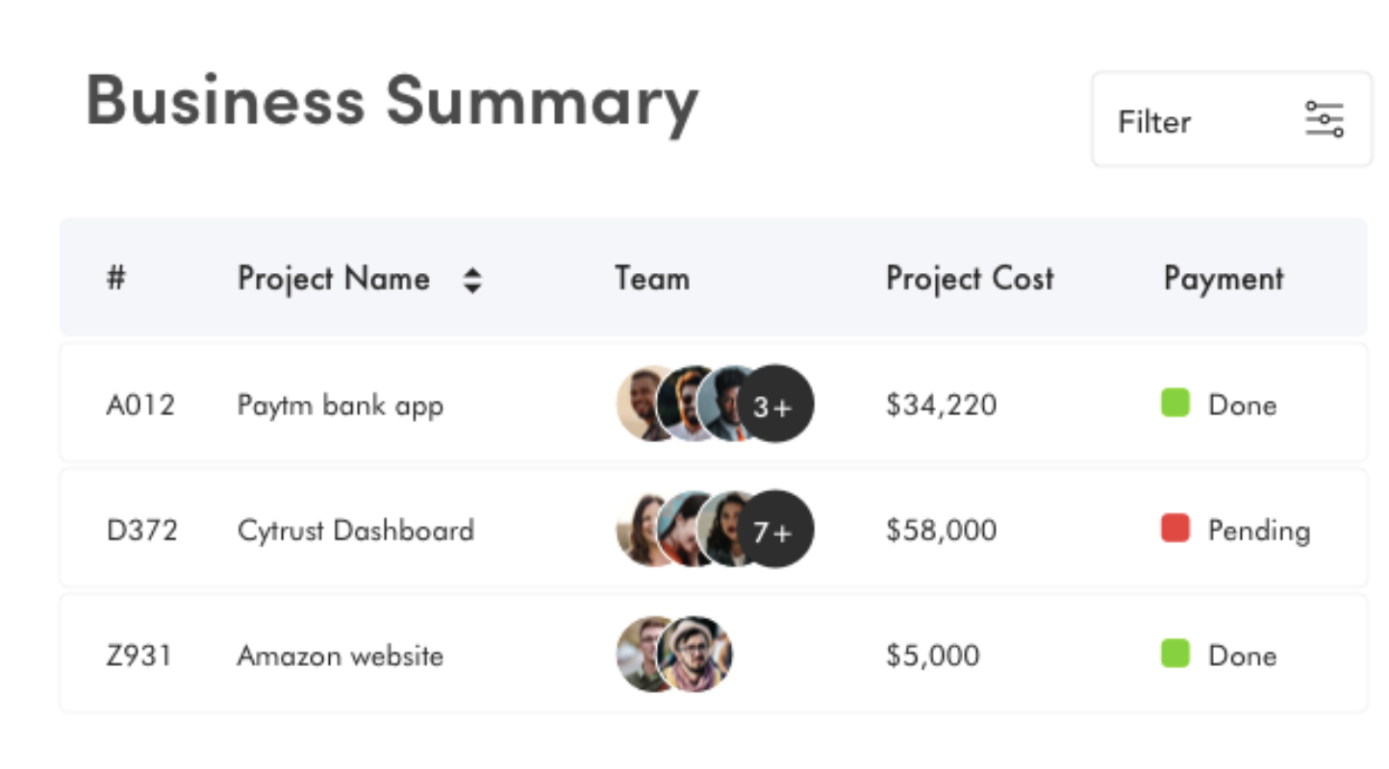This screenshot has width=1389, height=769.
Task: Click red Pending status square
Action: (x=1175, y=528)
